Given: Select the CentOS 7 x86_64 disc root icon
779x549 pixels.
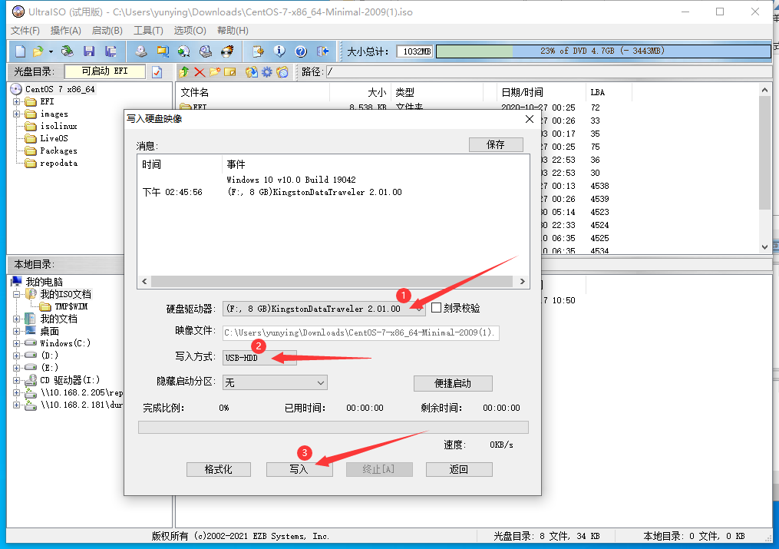Looking at the screenshot, I should (16, 89).
